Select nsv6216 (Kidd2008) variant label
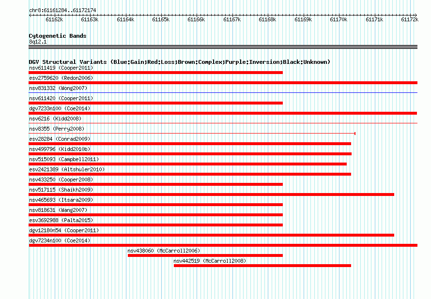 (x=55, y=119)
